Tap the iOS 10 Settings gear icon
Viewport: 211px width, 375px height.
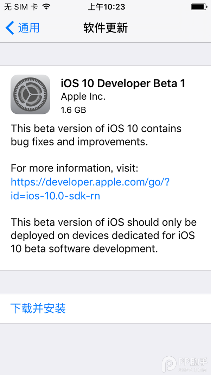pyautogui.click(x=30, y=94)
